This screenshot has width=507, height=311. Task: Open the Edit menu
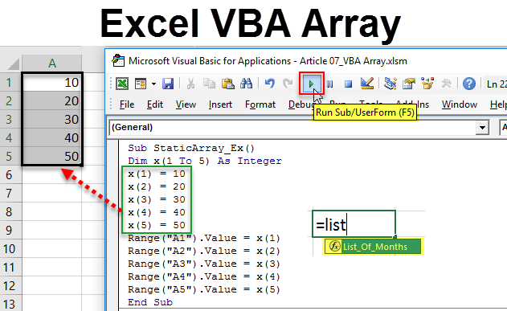click(155, 104)
